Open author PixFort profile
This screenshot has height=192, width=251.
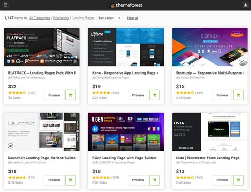click(17, 78)
